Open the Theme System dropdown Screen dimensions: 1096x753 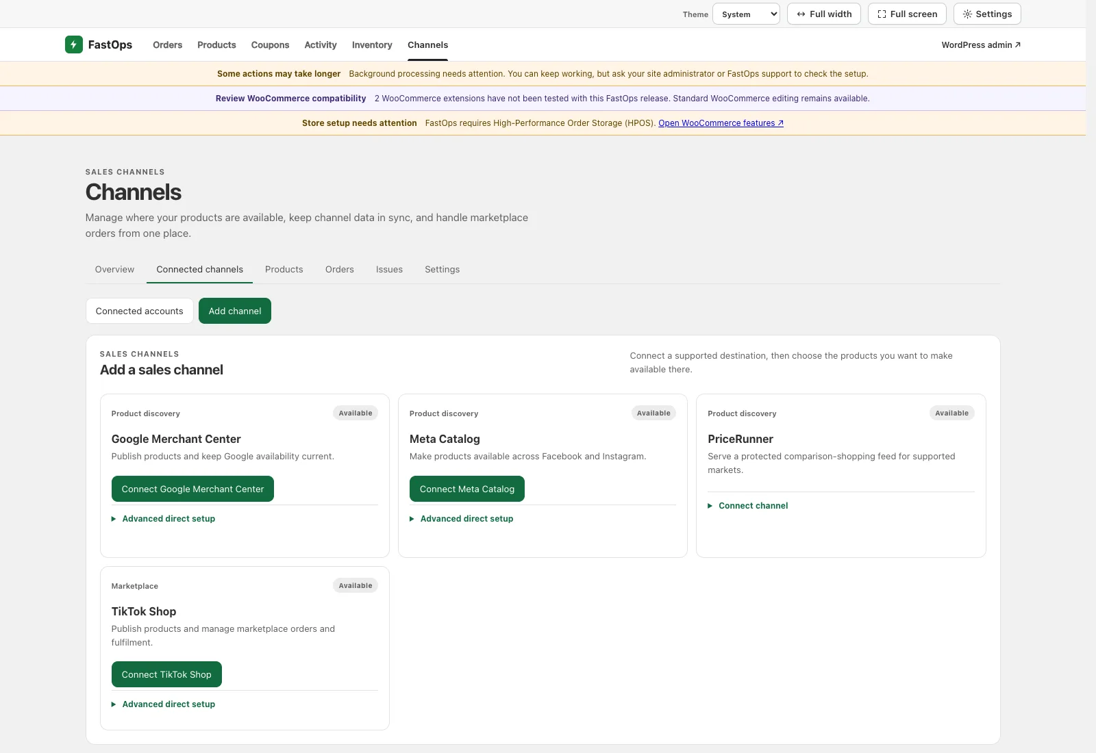tap(746, 14)
